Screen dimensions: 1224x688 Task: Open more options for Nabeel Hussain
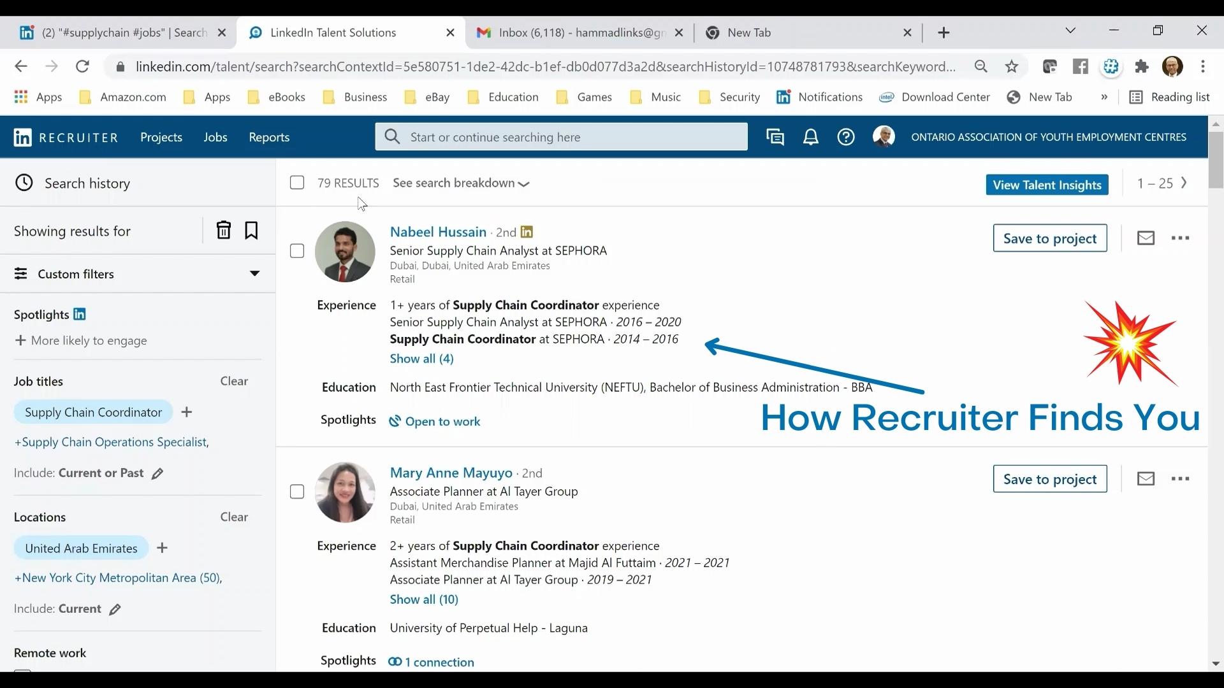point(1180,238)
